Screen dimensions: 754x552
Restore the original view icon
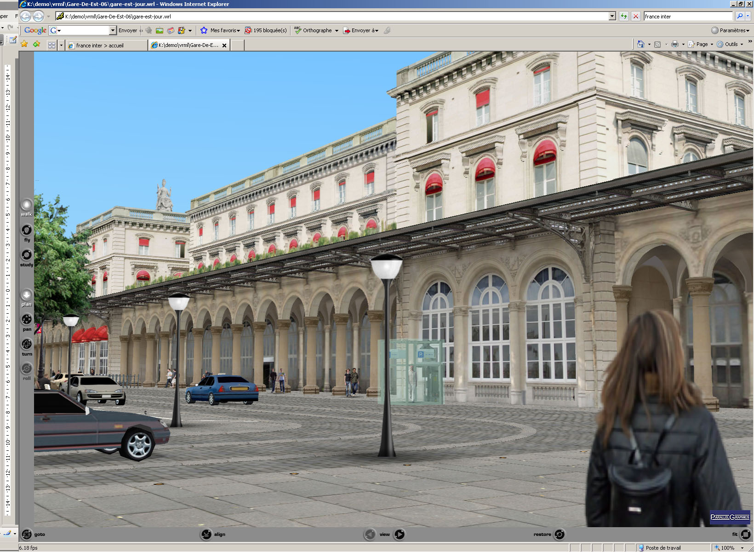(x=559, y=534)
